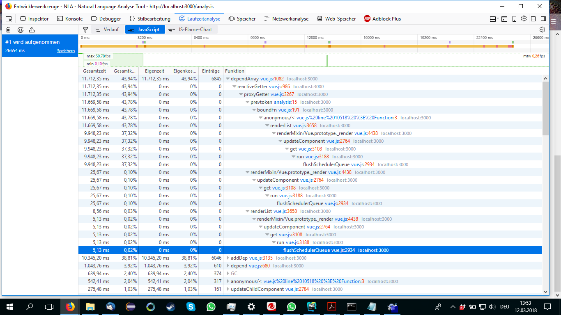Image resolution: width=561 pixels, height=315 pixels.
Task: Open the performance panel settings gear
Action: click(x=542, y=30)
